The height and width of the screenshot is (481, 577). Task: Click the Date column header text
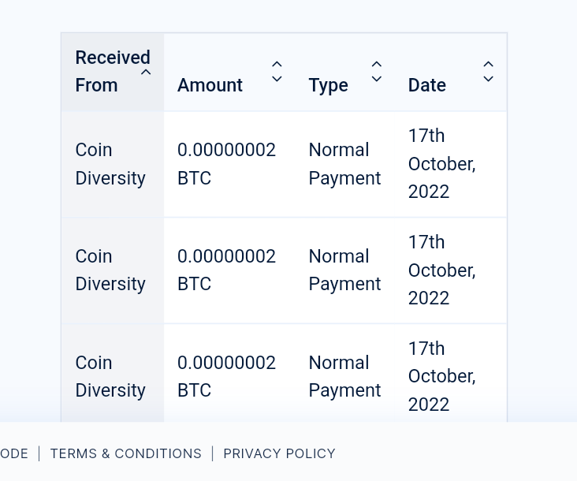(426, 85)
